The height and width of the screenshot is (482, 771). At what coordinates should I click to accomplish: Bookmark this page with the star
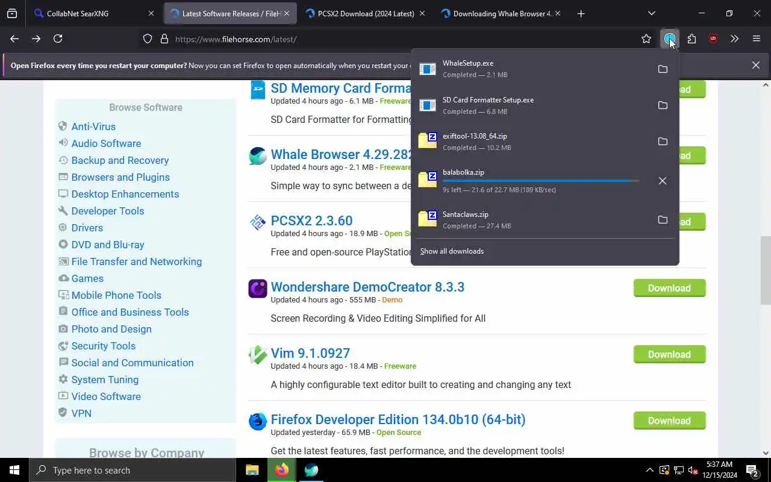[646, 39]
